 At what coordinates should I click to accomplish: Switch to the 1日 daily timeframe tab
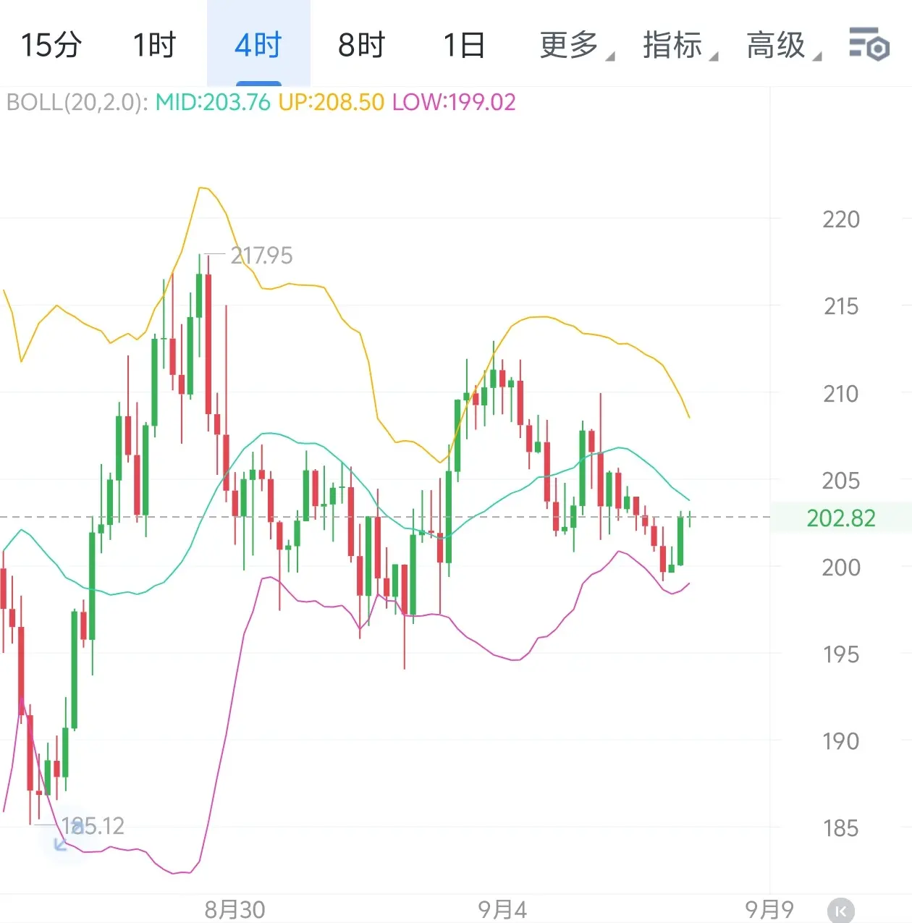coord(465,45)
